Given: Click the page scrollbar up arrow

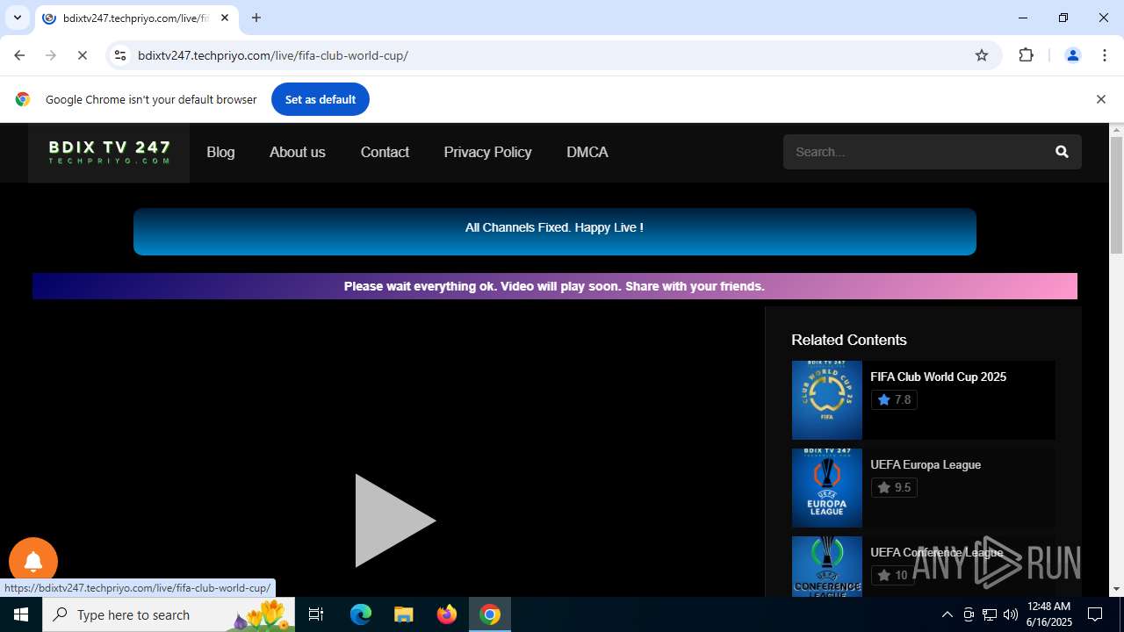Looking at the screenshot, I should 1116,130.
